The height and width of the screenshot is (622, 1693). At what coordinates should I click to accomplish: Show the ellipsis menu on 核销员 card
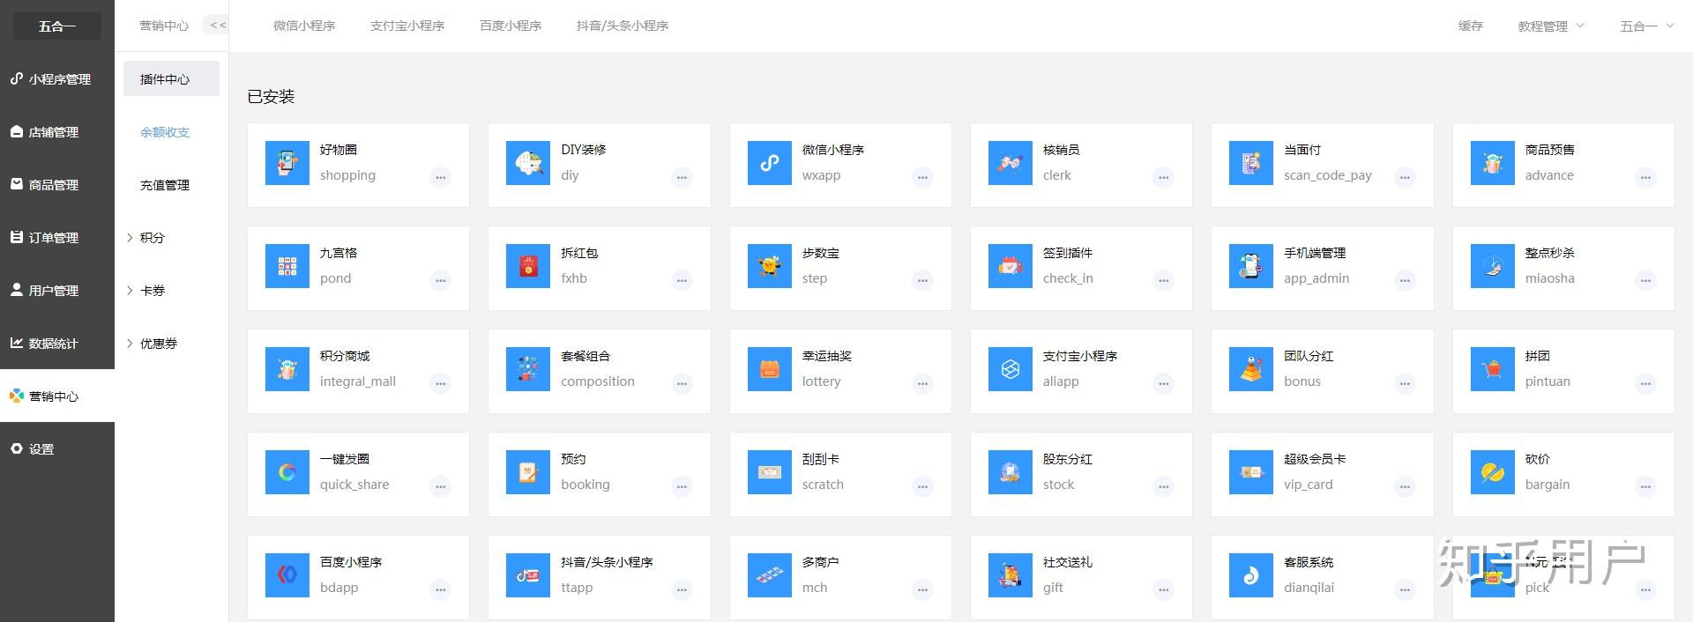coord(1164,177)
